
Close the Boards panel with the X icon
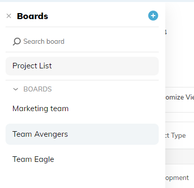9,16
